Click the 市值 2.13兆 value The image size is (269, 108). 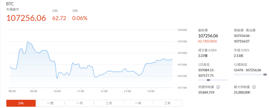(239, 56)
